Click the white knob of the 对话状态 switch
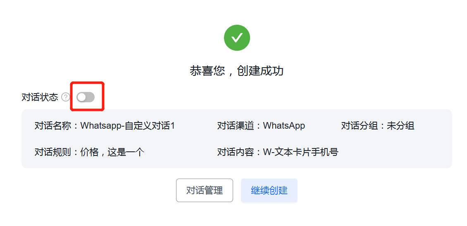The width and height of the screenshot is (467, 226). tap(81, 97)
